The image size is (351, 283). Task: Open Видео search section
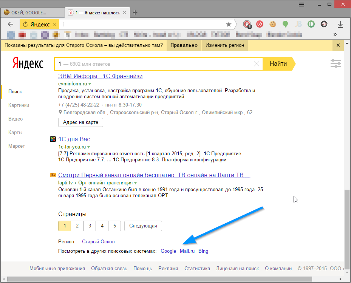click(15, 119)
